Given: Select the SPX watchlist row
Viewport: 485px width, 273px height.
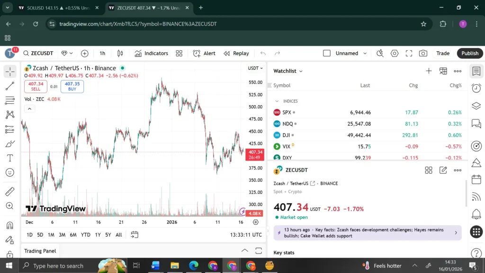Looking at the screenshot, I should pos(368,112).
